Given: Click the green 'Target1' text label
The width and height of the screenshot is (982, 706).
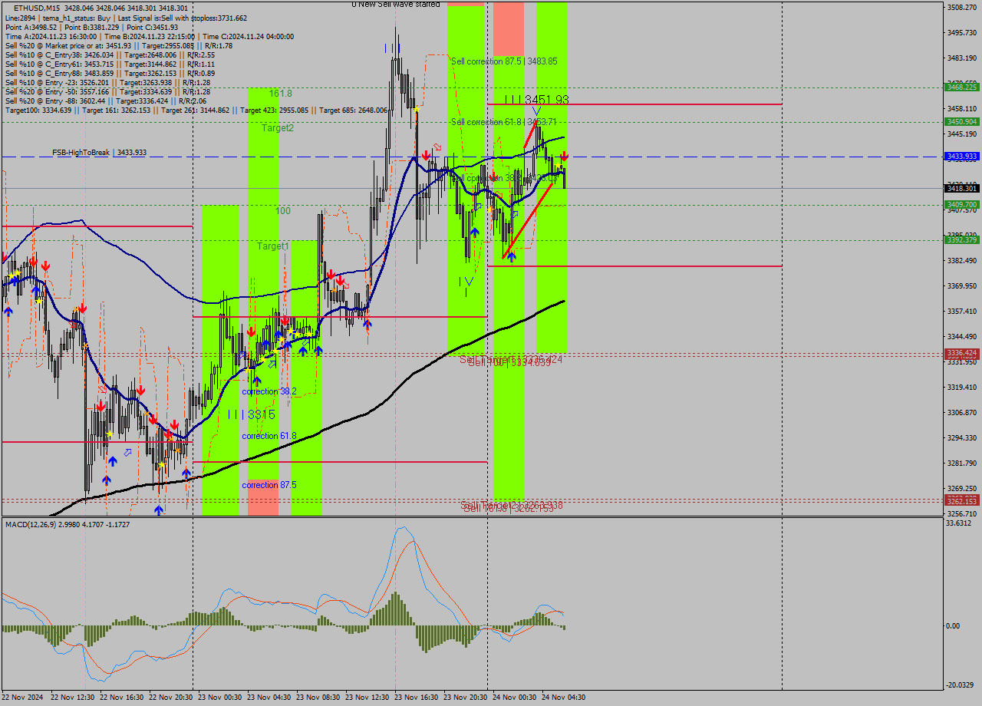Looking at the screenshot, I should [272, 246].
